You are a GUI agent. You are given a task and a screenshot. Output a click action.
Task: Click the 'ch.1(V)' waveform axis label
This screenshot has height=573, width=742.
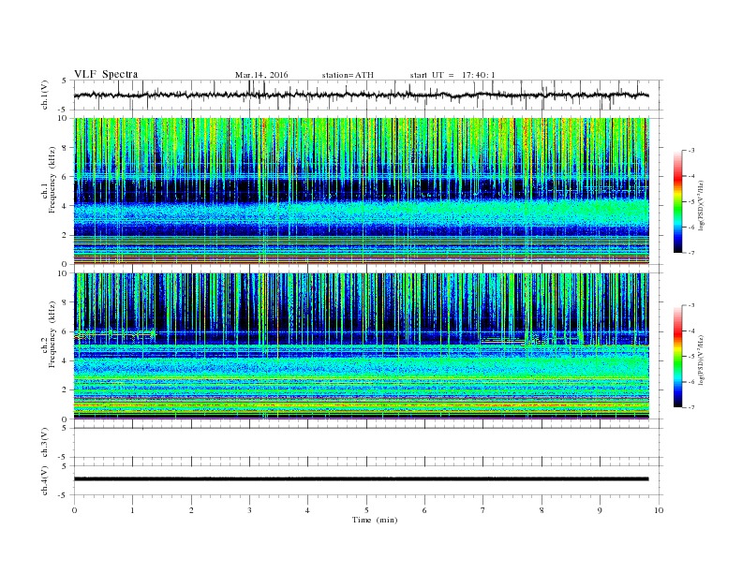tap(45, 95)
